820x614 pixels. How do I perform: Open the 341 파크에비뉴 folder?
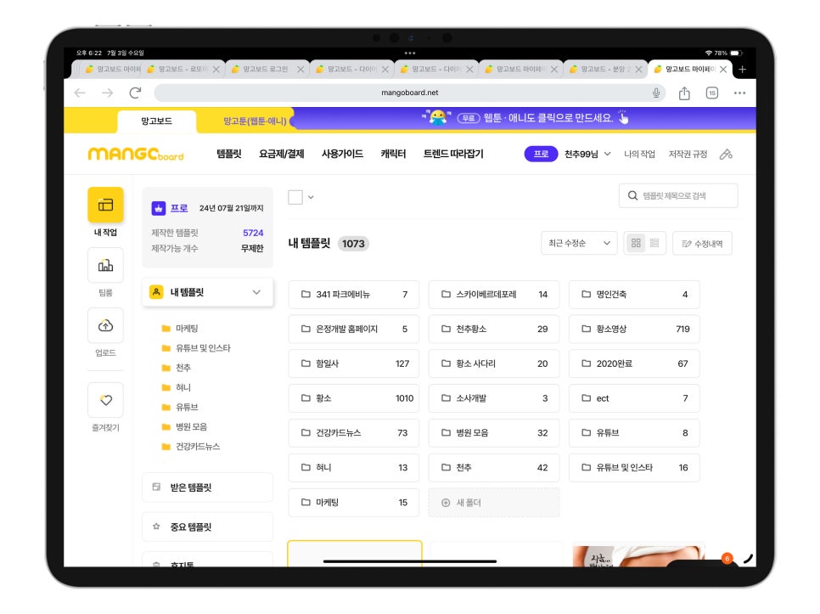pyautogui.click(x=353, y=295)
